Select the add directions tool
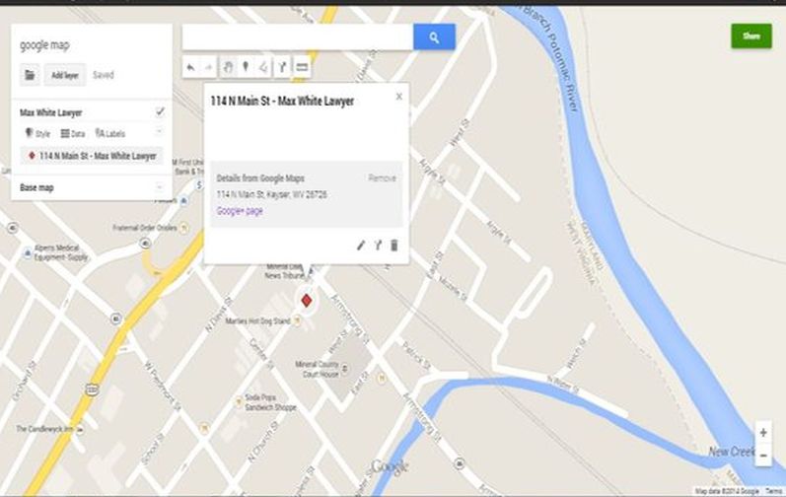Image resolution: width=786 pixels, height=497 pixels. [x=281, y=67]
